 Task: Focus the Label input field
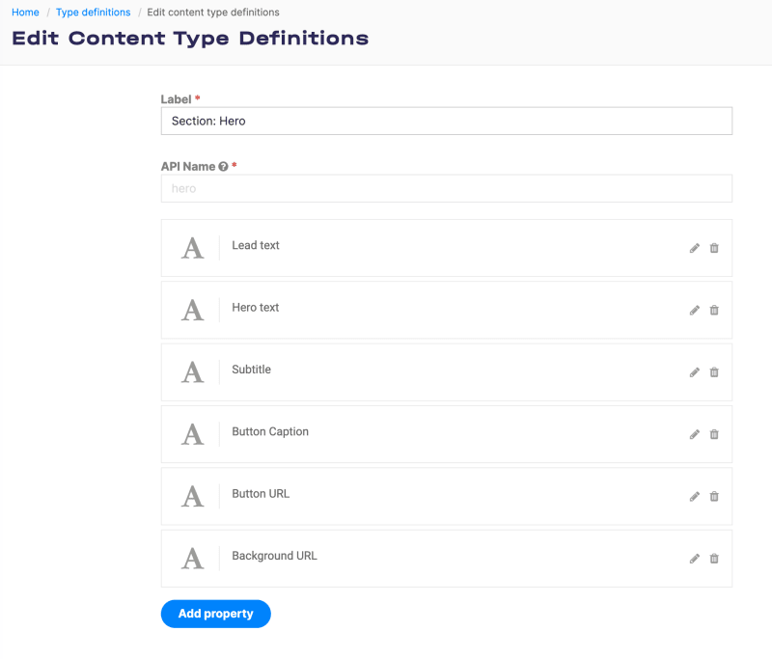pos(447,121)
